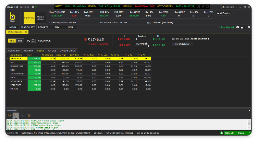The image size is (257, 142).
Task: Click the refresh ticker icon
Action: (x=207, y=7)
